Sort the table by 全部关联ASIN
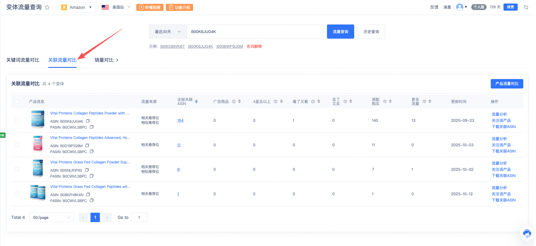Viewport: 536px width, 246px height. click(x=196, y=101)
